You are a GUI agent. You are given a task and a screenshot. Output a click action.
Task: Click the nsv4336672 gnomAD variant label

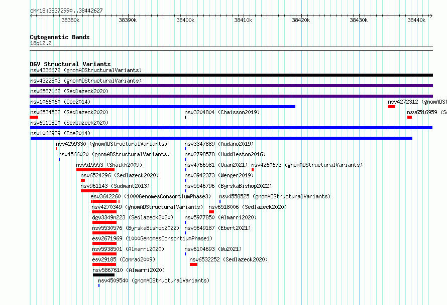tap(86, 70)
